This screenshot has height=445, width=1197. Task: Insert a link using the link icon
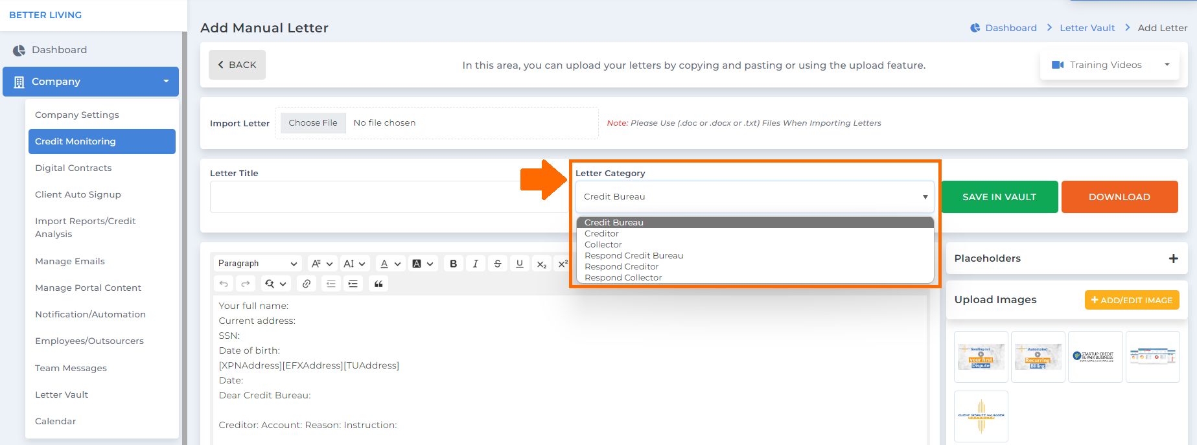307,284
